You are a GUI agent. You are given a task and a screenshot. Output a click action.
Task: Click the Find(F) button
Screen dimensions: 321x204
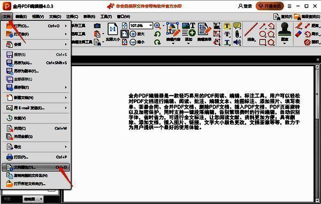282,17
